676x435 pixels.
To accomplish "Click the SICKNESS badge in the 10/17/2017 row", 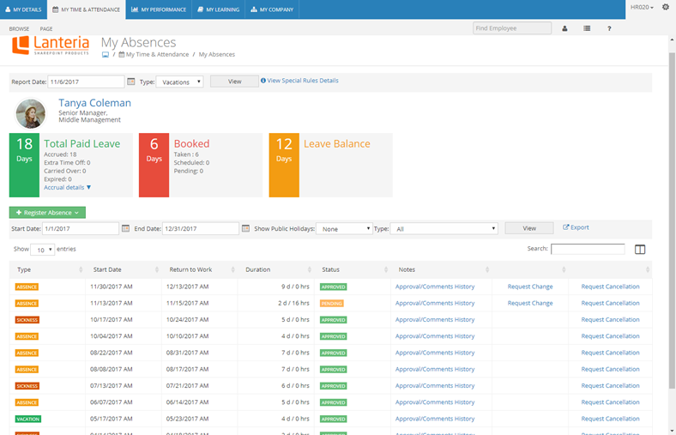I will pyautogui.click(x=27, y=320).
